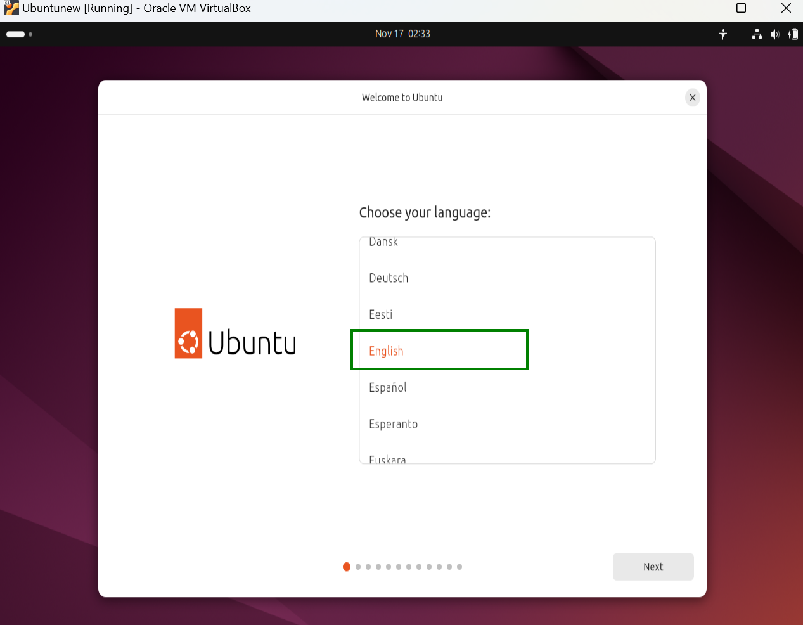
Task: Click the volume speaker icon
Action: coord(774,34)
